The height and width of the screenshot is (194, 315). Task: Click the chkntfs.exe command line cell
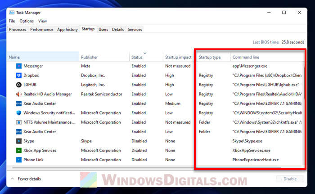pos(267,122)
